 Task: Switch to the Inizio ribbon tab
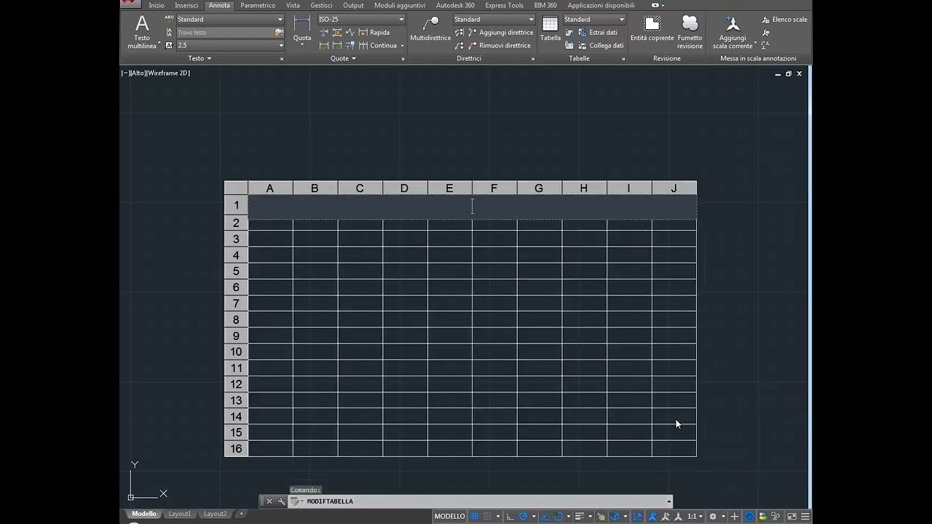point(157,5)
